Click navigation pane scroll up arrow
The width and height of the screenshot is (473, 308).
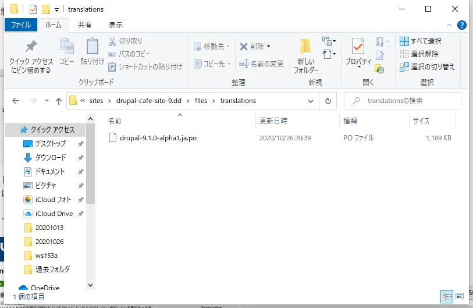click(x=91, y=119)
